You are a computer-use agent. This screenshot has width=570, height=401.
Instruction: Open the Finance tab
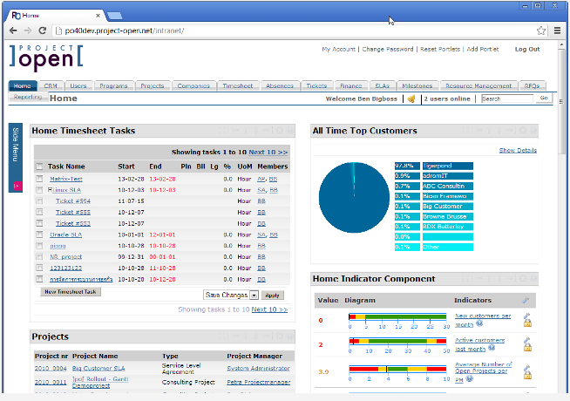click(x=350, y=86)
